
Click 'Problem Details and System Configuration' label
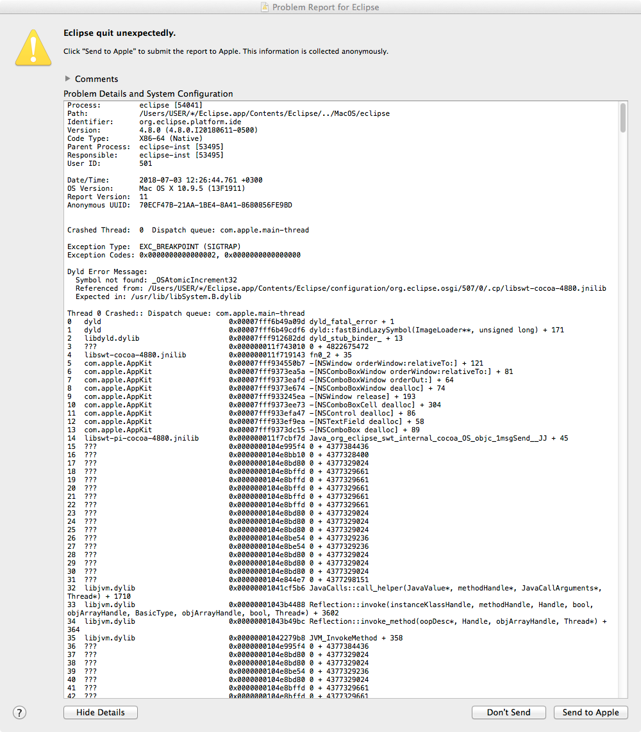[x=148, y=94]
